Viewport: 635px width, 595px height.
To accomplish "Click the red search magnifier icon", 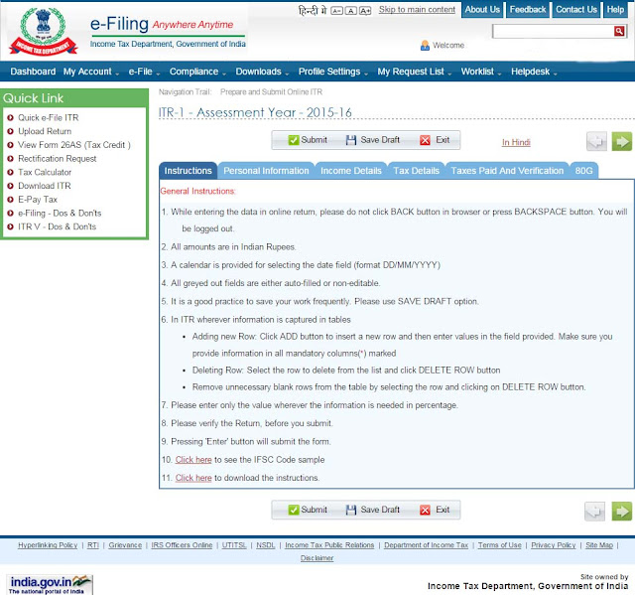I will point(619,31).
